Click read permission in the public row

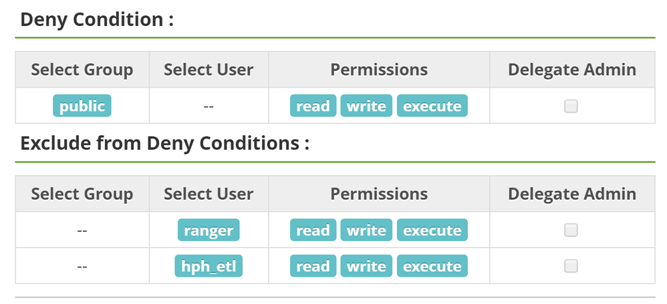[x=313, y=106]
